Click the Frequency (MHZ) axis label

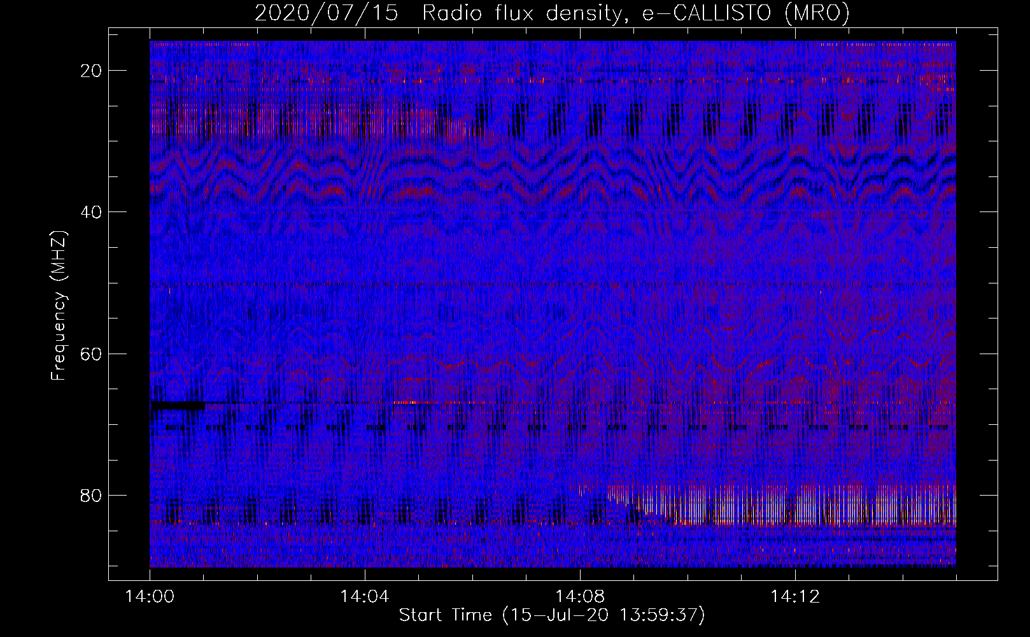pyautogui.click(x=59, y=306)
